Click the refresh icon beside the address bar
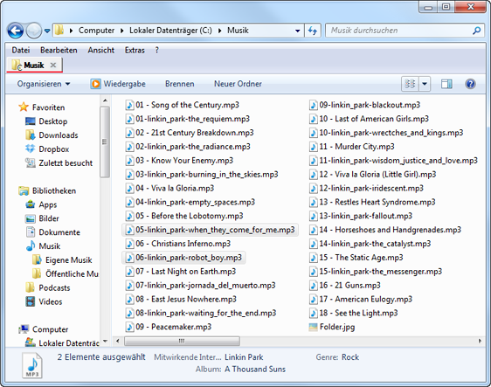Image resolution: width=491 pixels, height=387 pixels. point(313,31)
